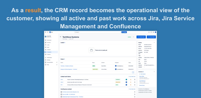201x98 pixels.
Task: Click Link New Item in Confluence content
Action: click(x=132, y=89)
